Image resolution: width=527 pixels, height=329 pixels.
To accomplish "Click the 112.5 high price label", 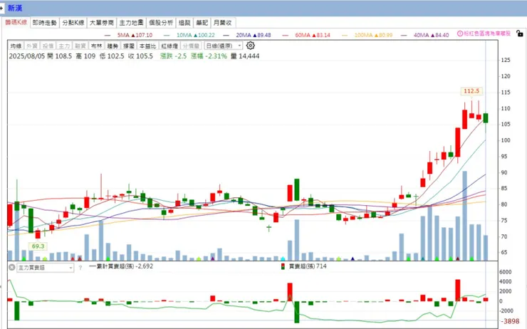I will (x=471, y=91).
